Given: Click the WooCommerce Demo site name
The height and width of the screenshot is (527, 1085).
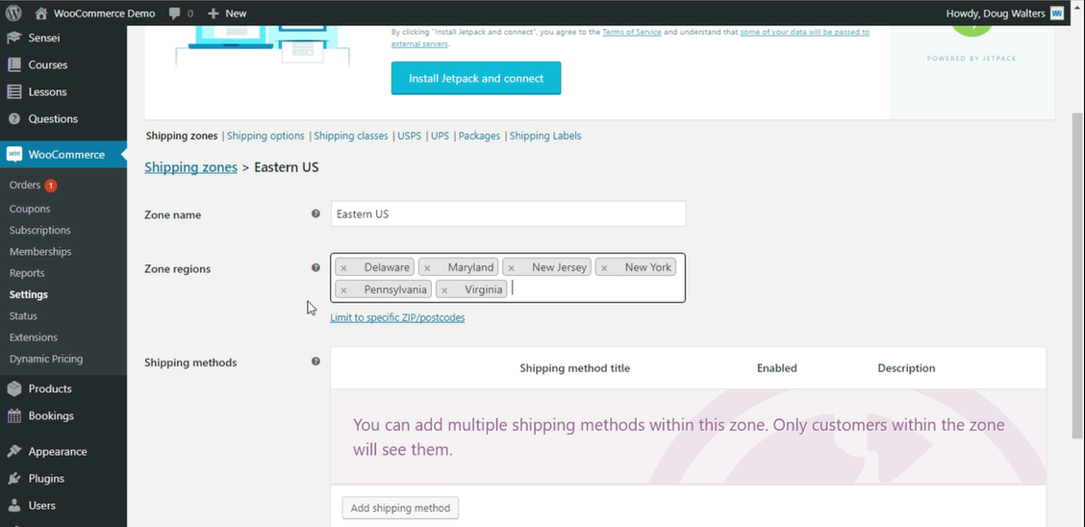Looking at the screenshot, I should pyautogui.click(x=104, y=13).
